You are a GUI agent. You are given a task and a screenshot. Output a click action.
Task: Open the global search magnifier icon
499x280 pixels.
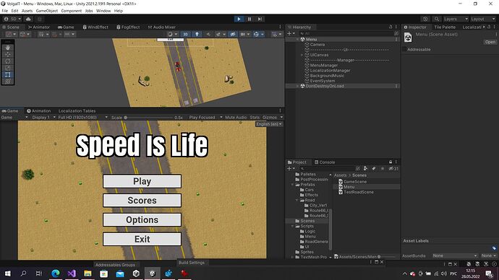click(437, 19)
